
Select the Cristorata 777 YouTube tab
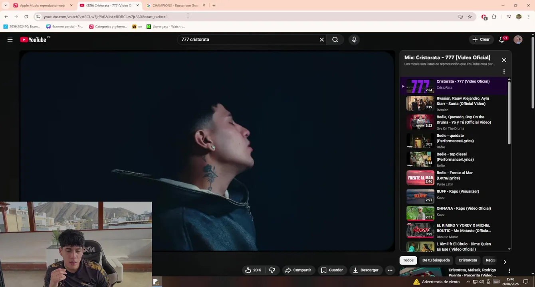click(109, 6)
